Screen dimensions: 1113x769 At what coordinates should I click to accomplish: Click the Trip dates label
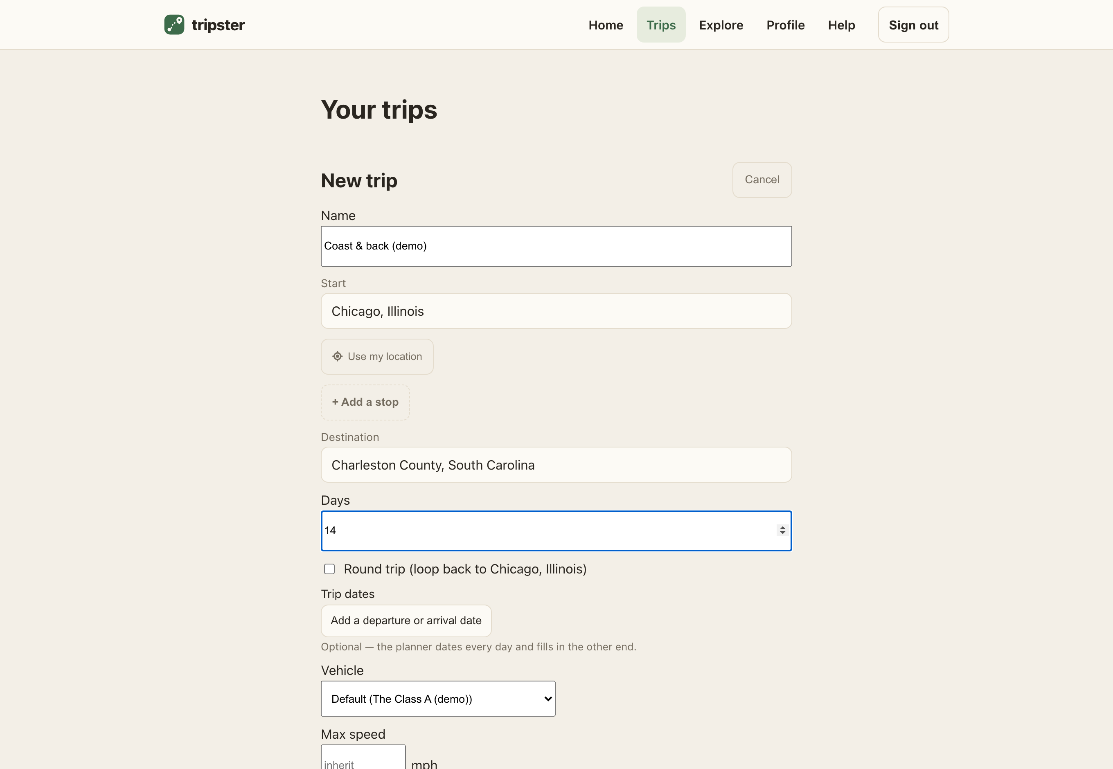347,594
